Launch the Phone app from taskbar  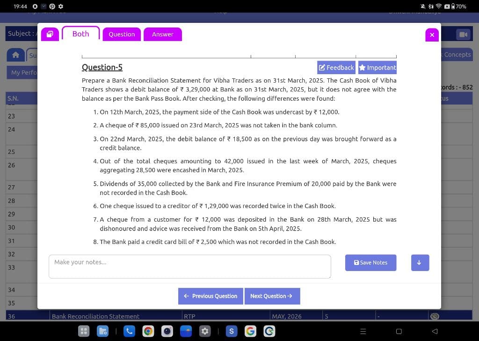pos(129,331)
